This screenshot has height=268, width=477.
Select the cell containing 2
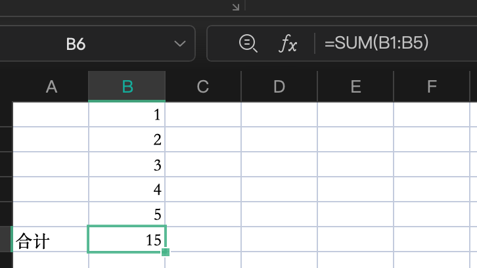pos(127,139)
